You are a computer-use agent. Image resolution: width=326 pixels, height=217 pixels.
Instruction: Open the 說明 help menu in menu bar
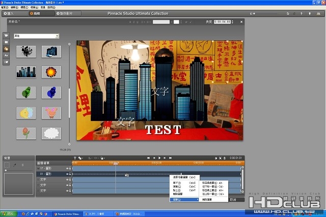(51, 8)
